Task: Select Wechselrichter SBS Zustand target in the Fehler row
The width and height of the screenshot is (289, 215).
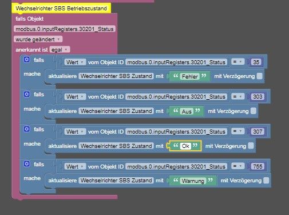Action: (116, 76)
